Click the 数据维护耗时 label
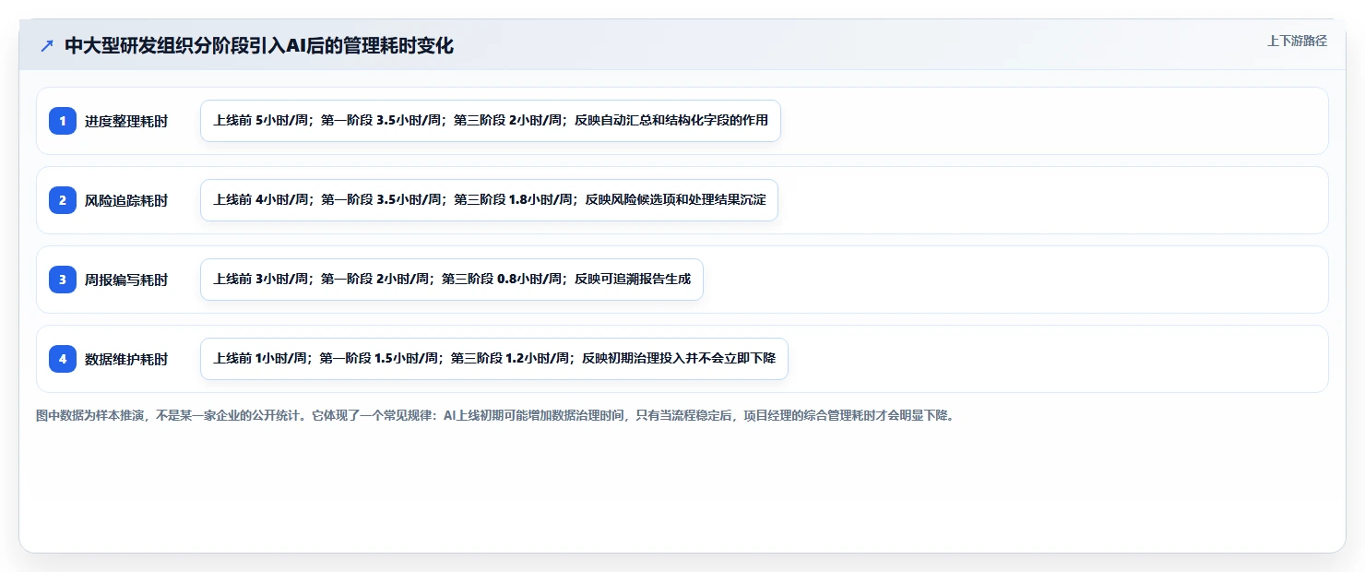 coord(126,359)
